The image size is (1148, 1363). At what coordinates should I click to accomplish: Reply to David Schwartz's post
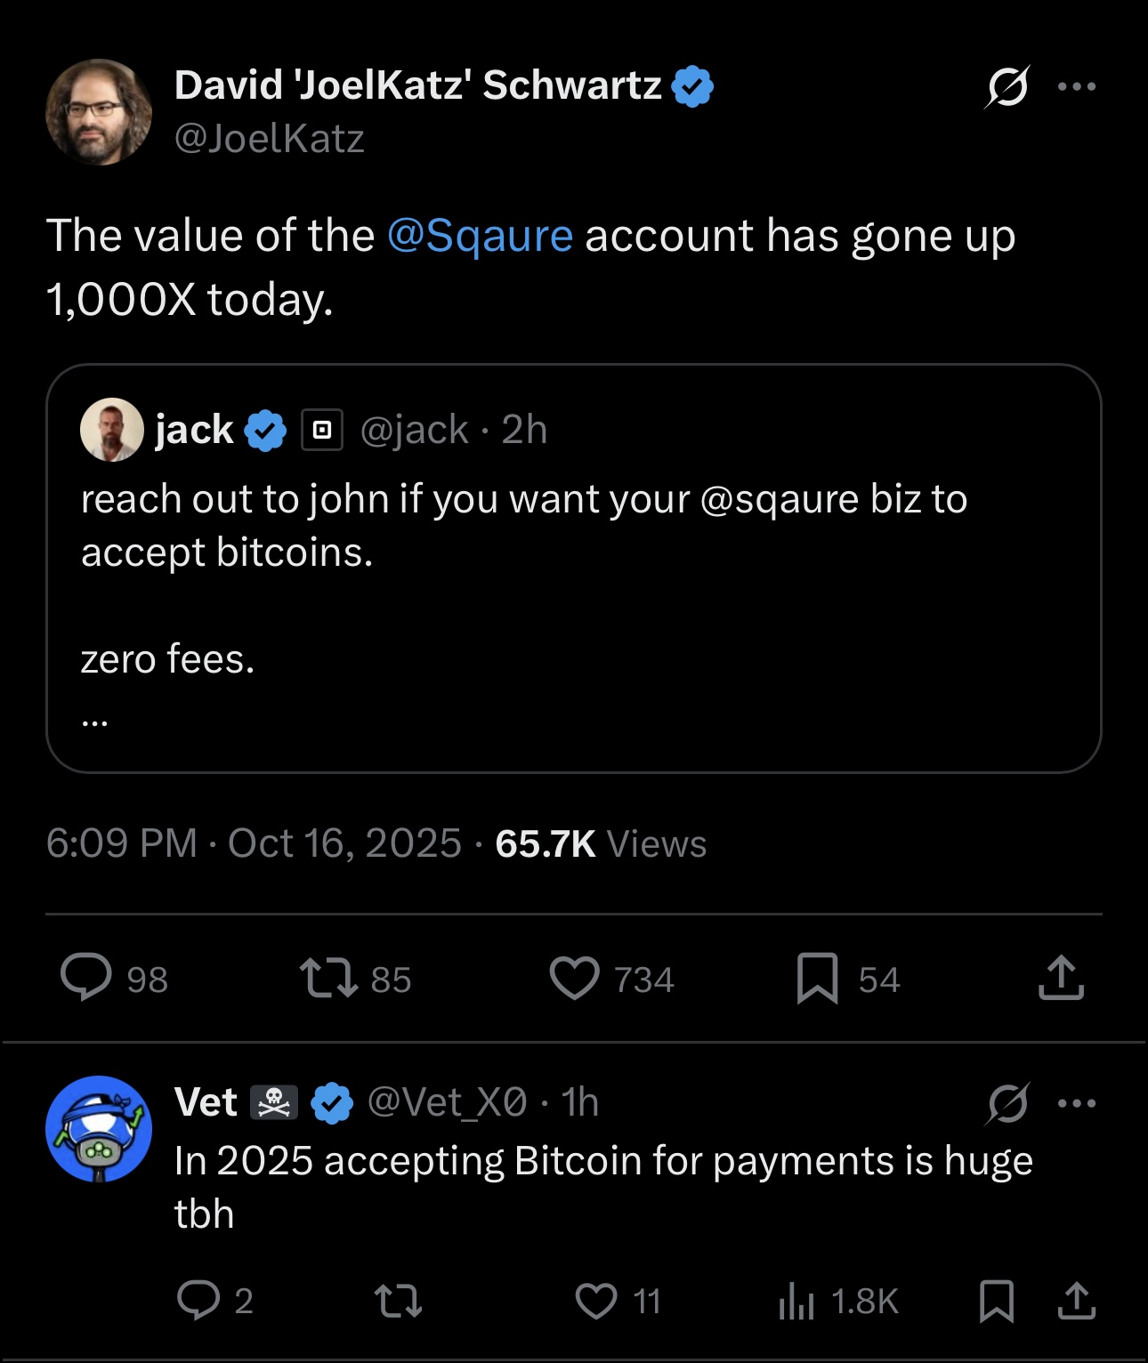click(86, 978)
